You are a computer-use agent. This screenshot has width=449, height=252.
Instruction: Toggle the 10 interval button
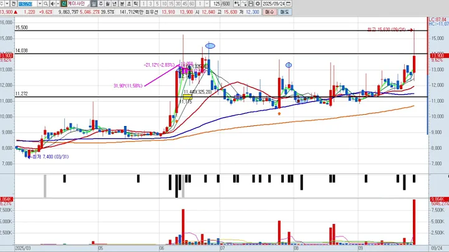(164, 4)
